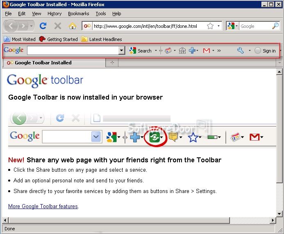Select the Google Toolbar Installed tab

(55, 63)
